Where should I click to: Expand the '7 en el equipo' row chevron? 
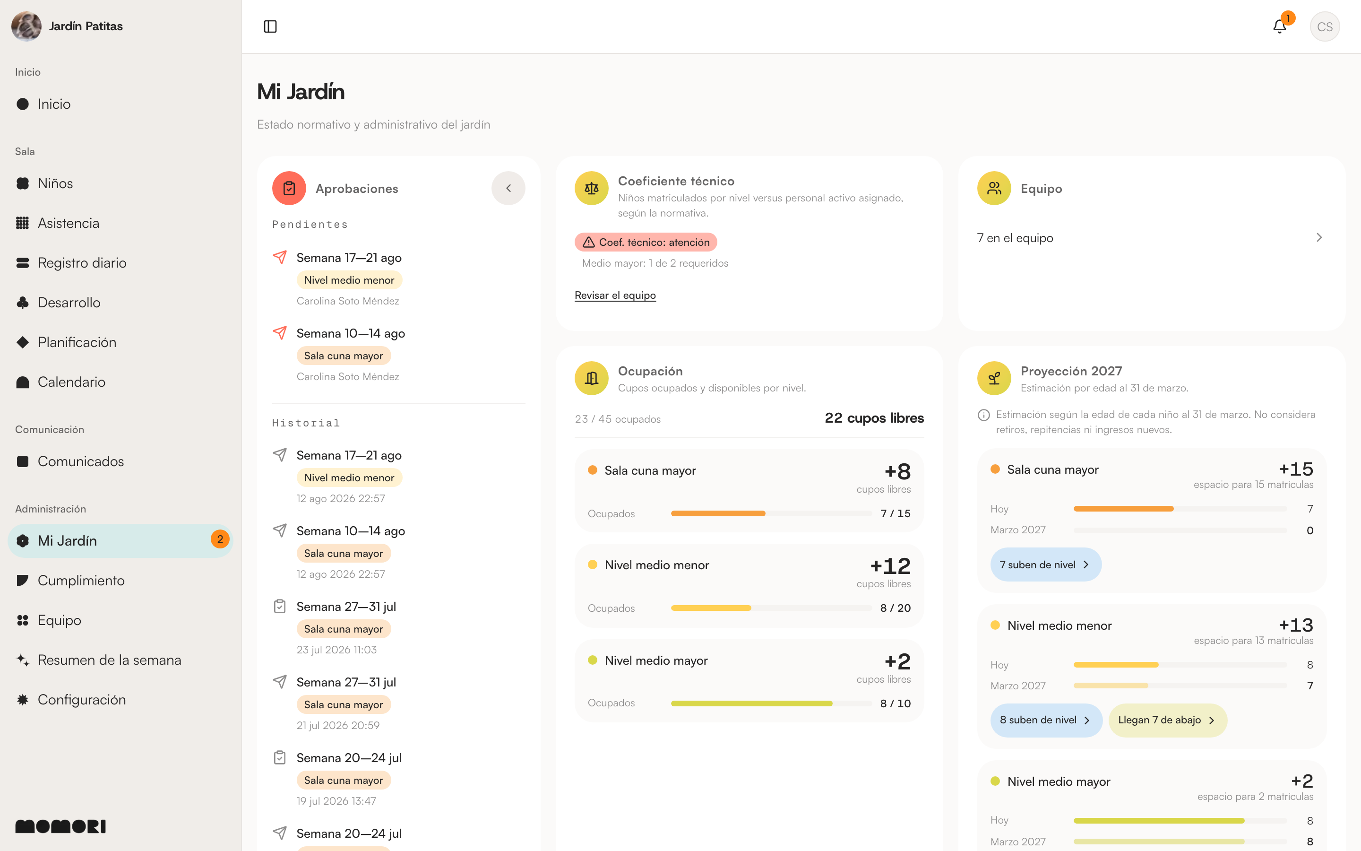click(1319, 237)
